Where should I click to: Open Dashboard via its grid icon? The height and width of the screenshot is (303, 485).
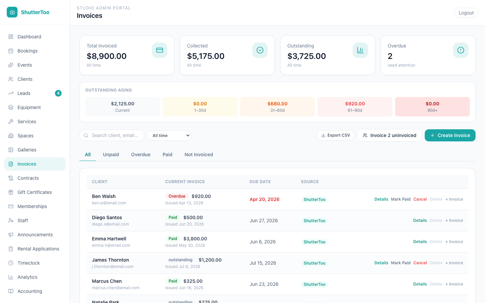tap(11, 37)
